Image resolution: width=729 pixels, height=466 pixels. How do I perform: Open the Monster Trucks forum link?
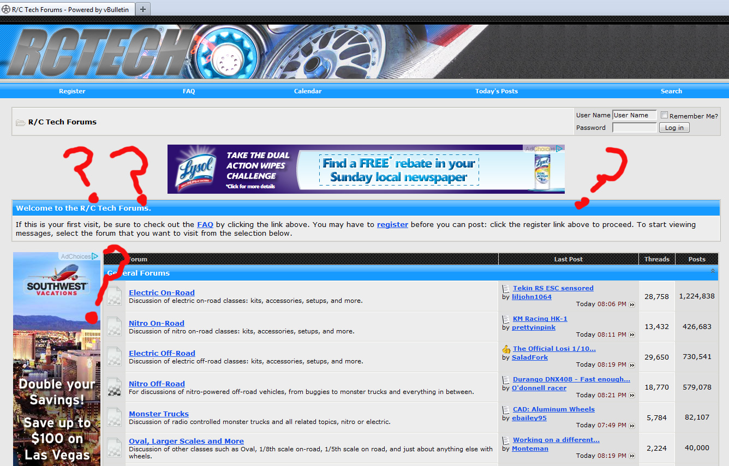pos(159,414)
